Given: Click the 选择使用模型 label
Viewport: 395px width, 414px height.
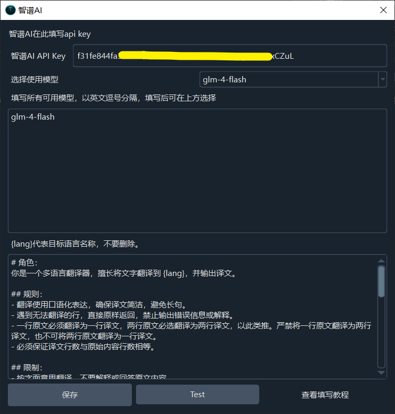Looking at the screenshot, I should (35, 79).
